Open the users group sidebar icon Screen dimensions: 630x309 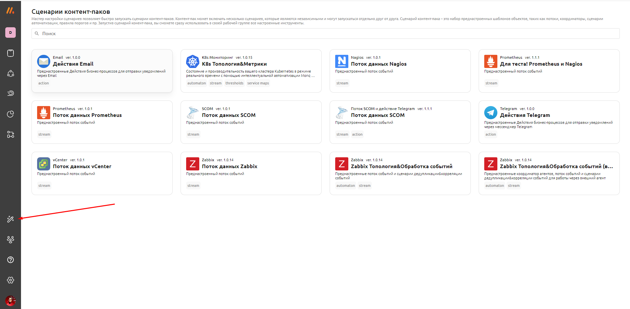tap(11, 239)
